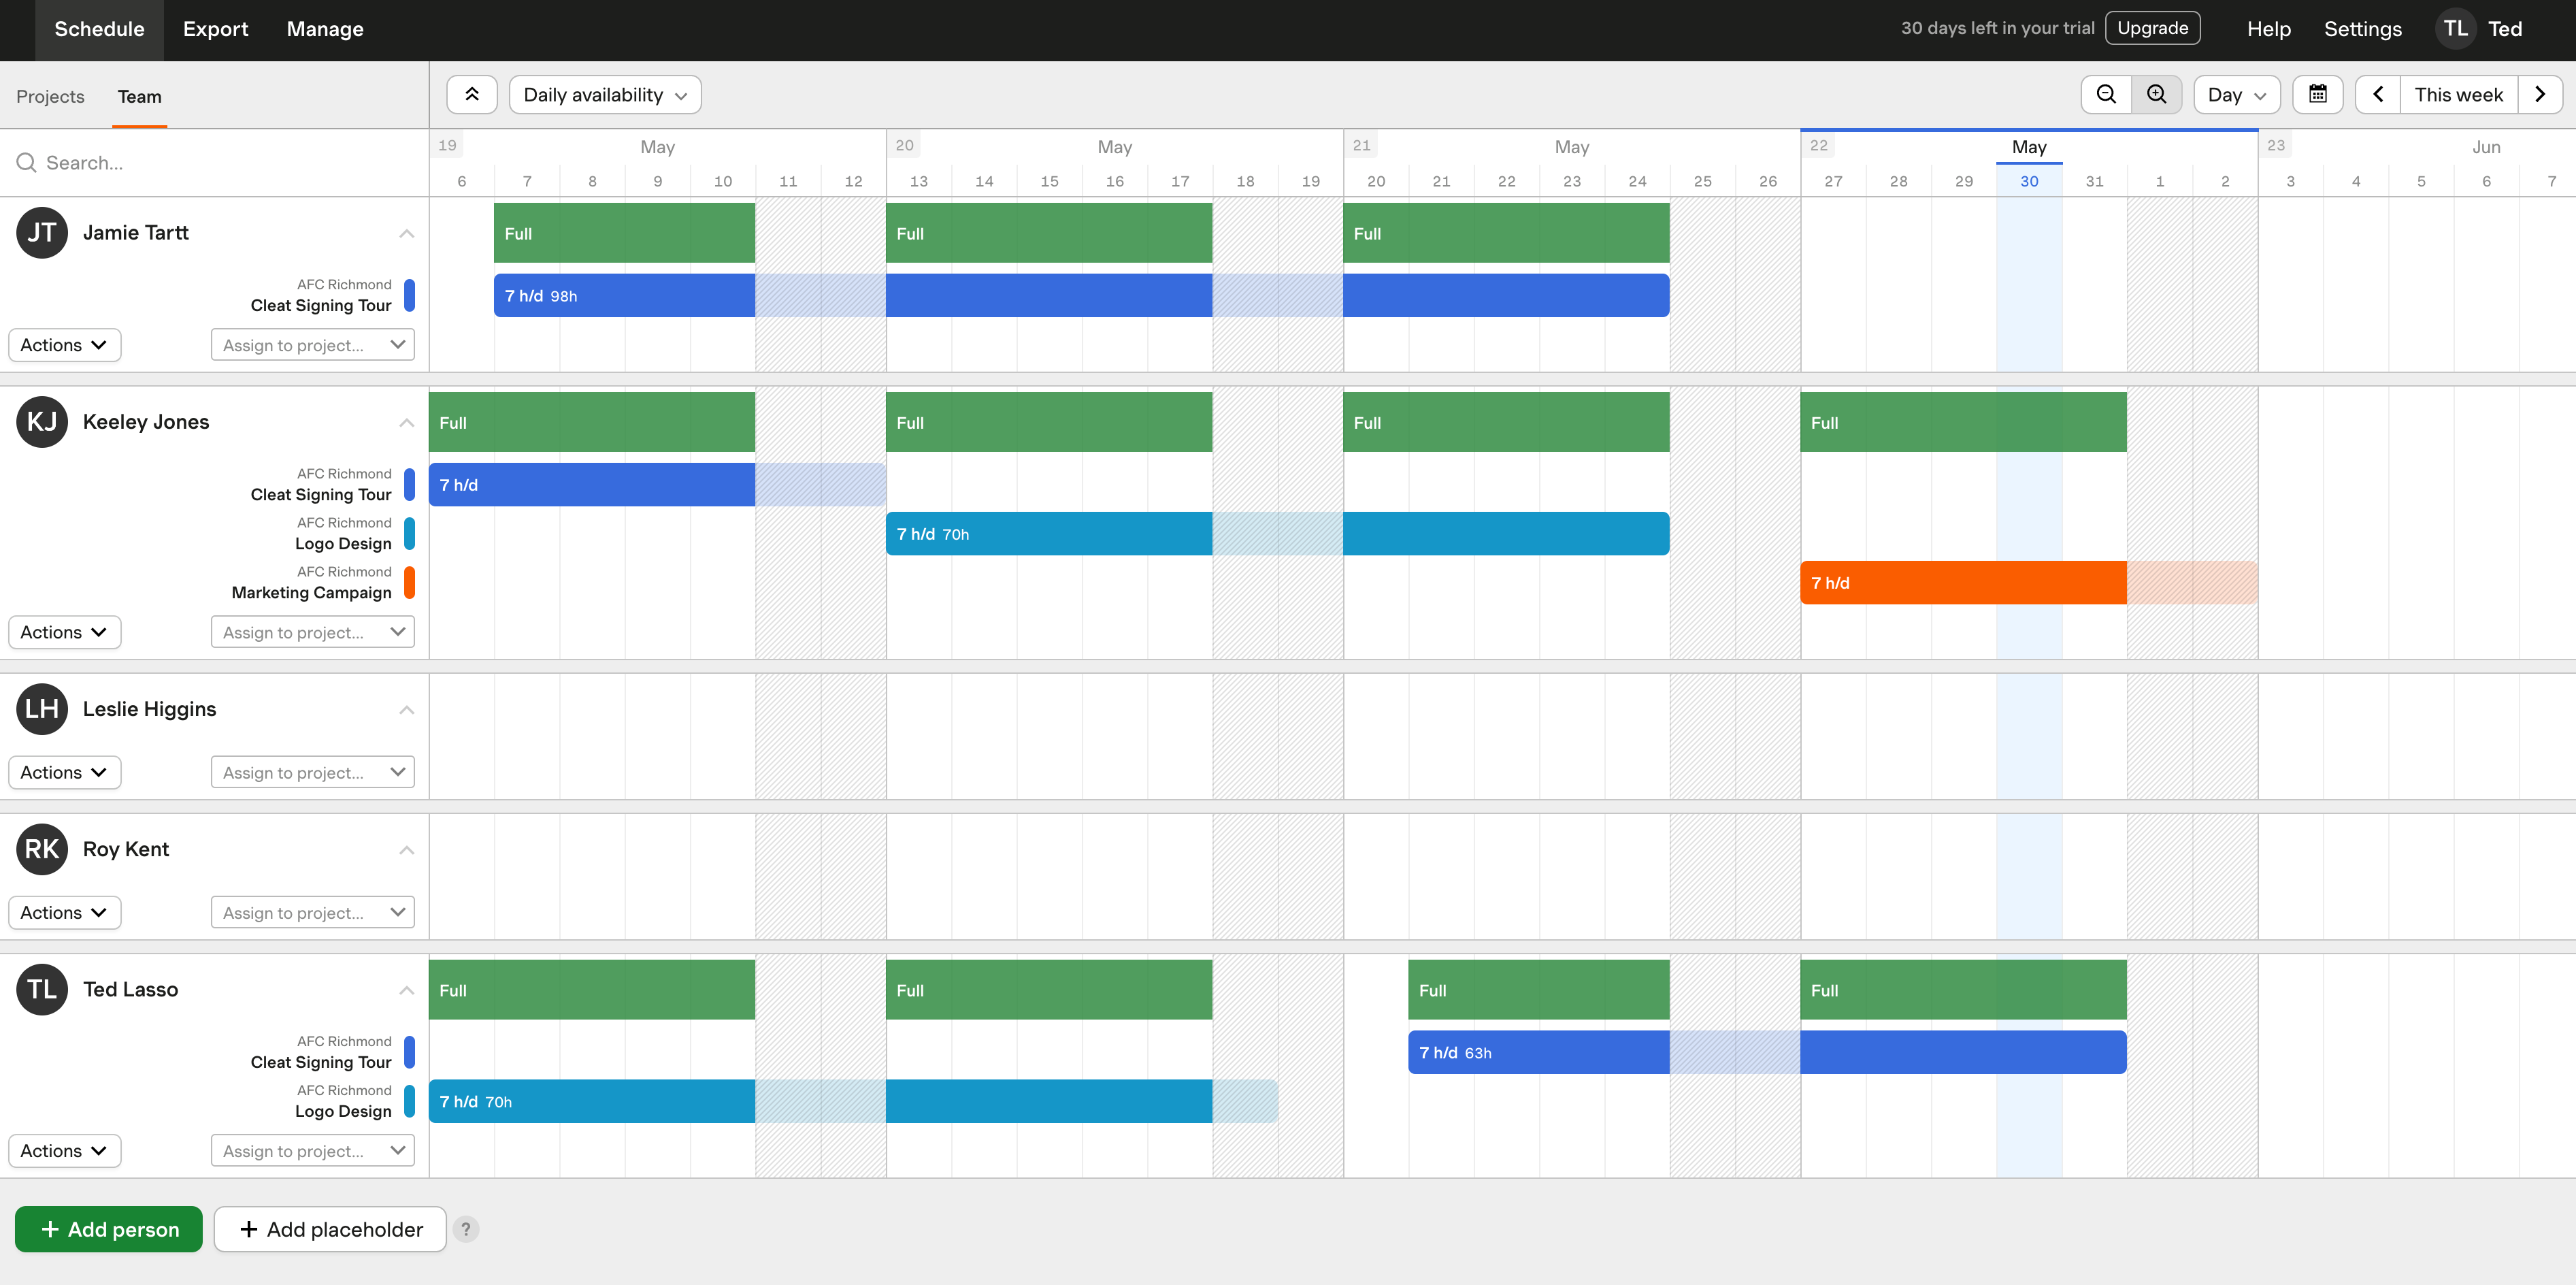Viewport: 2576px width, 1285px height.
Task: Click Ted Lasso's Logo Design teal color swatch
Action: tap(409, 1101)
